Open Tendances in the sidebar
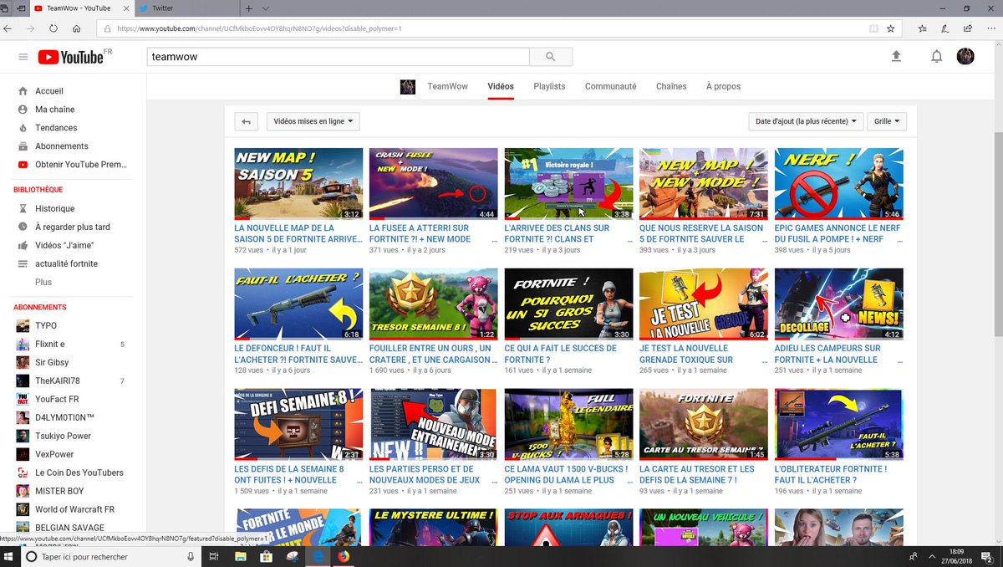1003x567 pixels. [x=56, y=128]
